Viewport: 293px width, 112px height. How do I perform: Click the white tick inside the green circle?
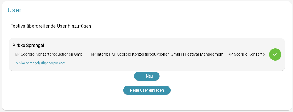coord(275,54)
